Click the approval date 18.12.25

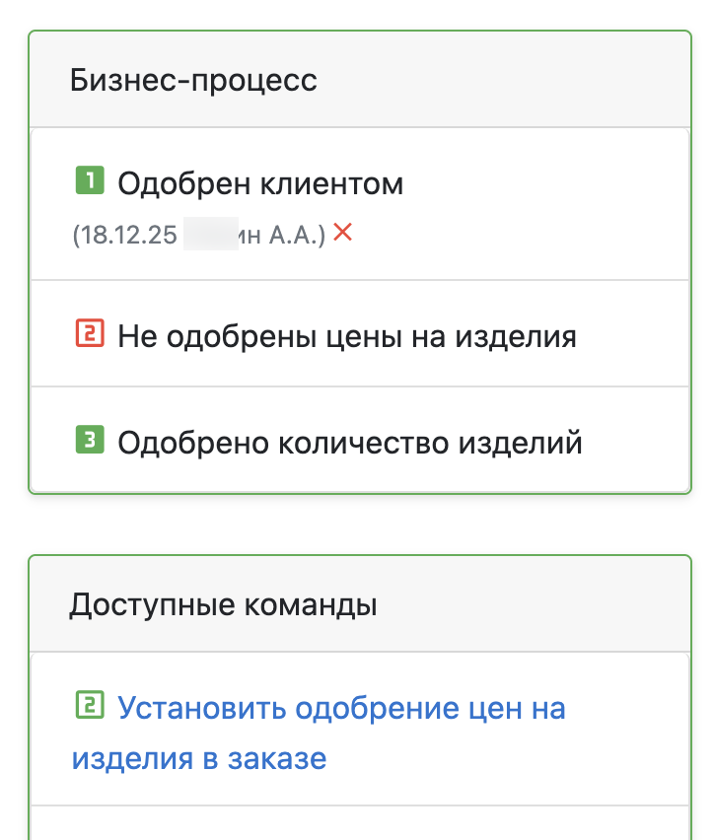click(126, 235)
